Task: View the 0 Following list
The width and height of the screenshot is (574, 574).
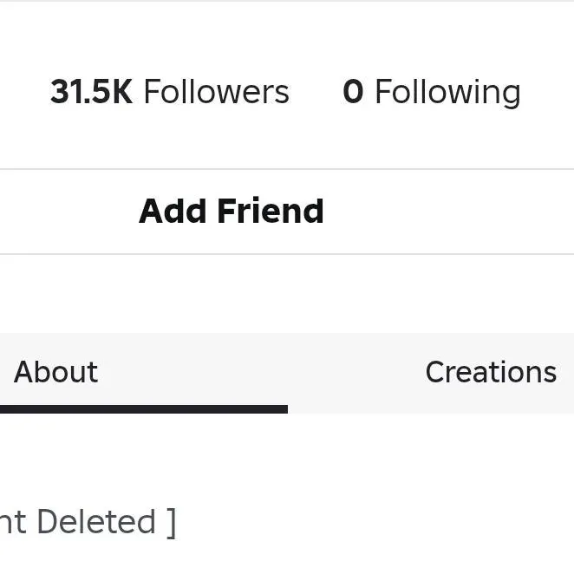Action: (432, 92)
